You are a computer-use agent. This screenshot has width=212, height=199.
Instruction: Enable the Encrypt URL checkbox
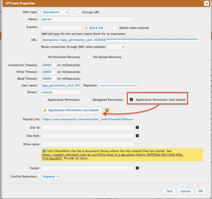[78, 12]
